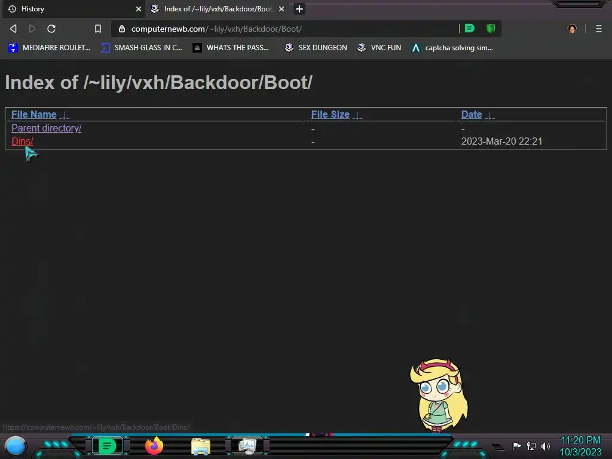Image resolution: width=612 pixels, height=459 pixels.
Task: Open the VNC FUN bookmark
Action: 379,48
